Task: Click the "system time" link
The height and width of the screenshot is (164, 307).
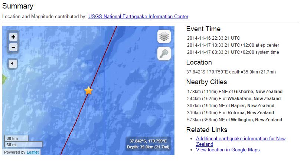Action: coord(267,52)
